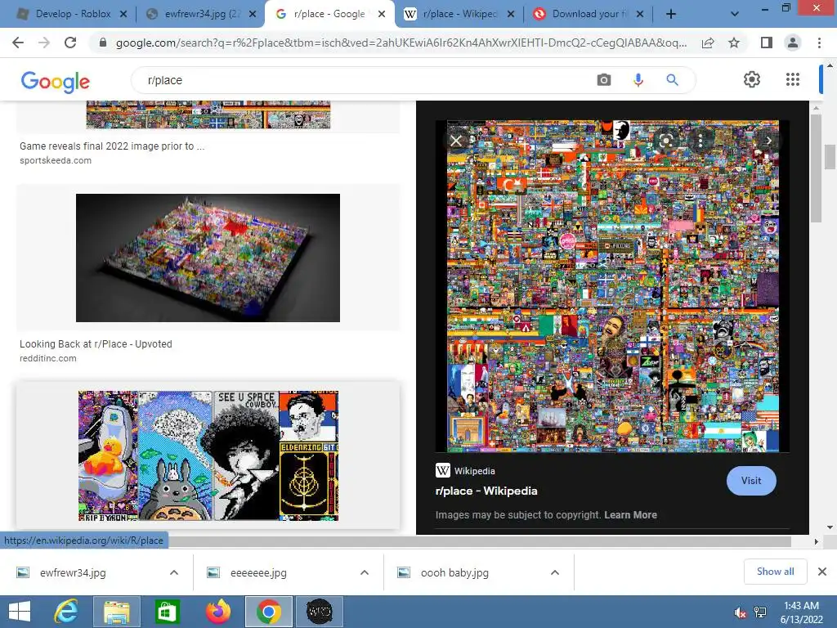This screenshot has height=628, width=837.
Task: Expand options for ewfrewr34.jpg download
Action: [x=174, y=572]
